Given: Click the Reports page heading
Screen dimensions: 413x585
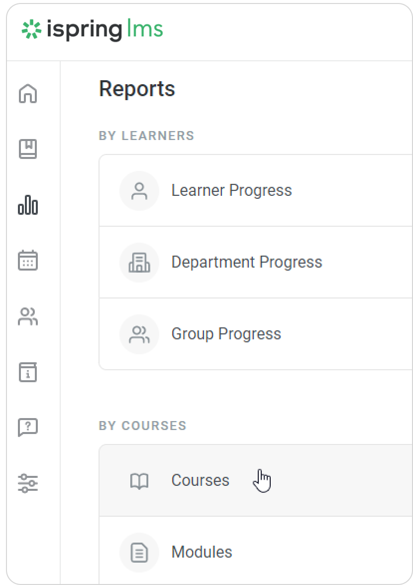Looking at the screenshot, I should click(137, 89).
